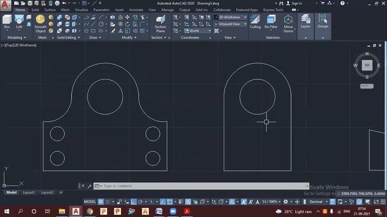Click the Box modeling tool icon
Viewport: 387px width, 217px height.
click(x=7, y=20)
